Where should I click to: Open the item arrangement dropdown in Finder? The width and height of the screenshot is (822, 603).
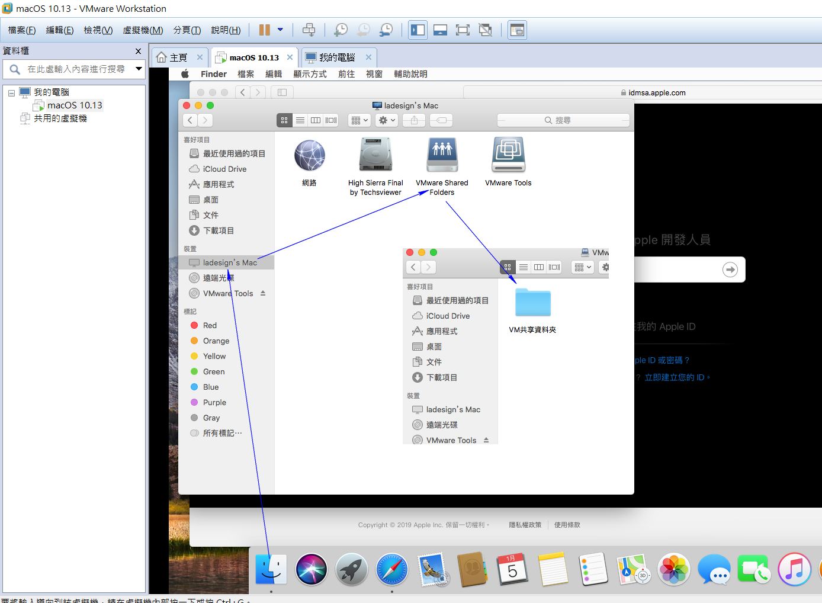359,120
